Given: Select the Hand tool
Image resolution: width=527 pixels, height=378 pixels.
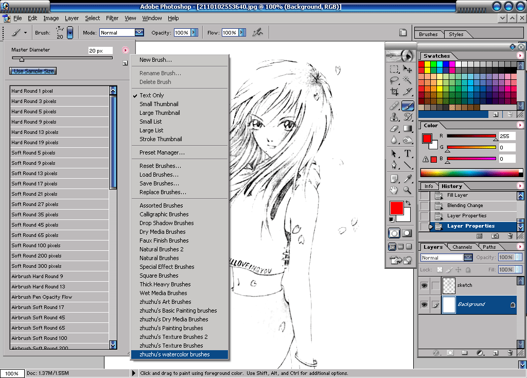Looking at the screenshot, I should [394, 190].
